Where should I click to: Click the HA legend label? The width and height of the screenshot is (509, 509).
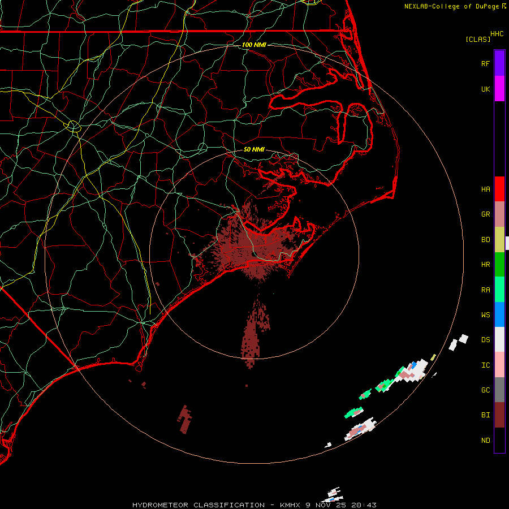485,189
